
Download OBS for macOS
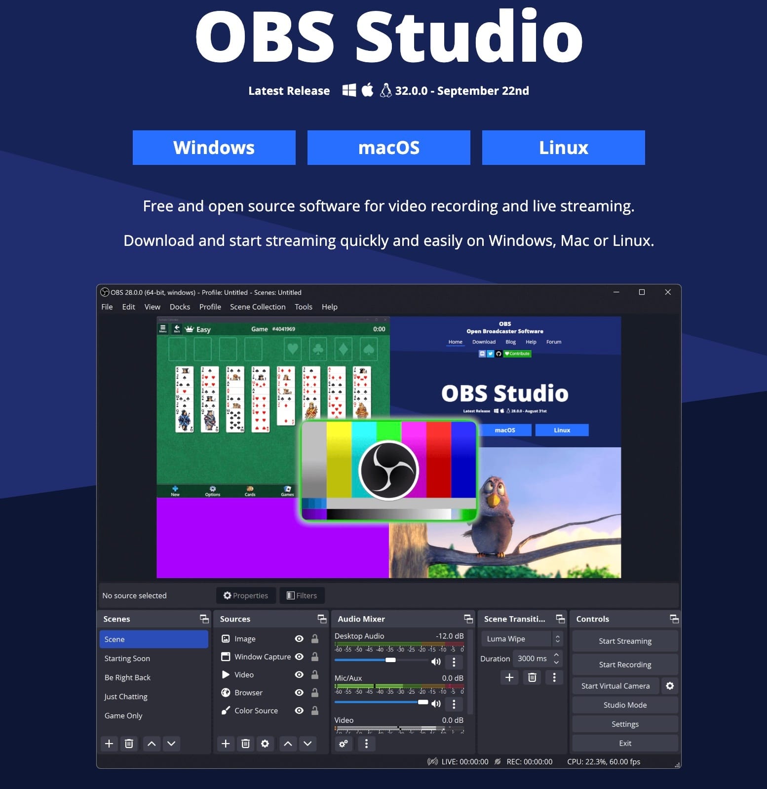click(388, 148)
